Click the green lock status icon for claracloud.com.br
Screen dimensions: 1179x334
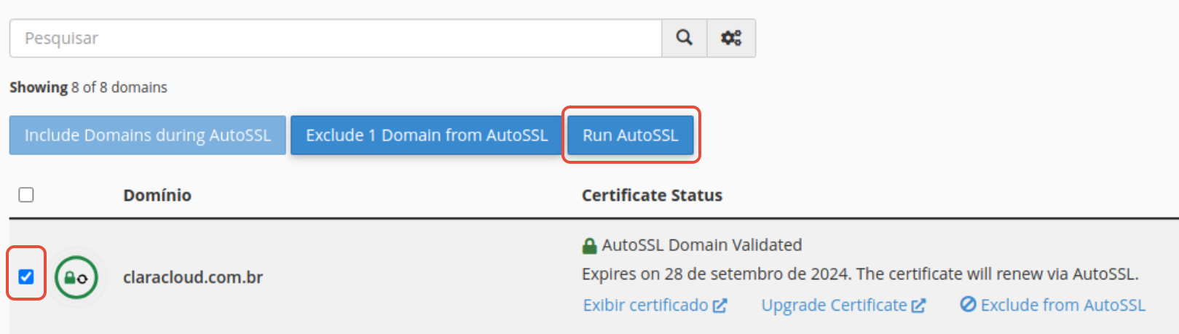tap(76, 277)
